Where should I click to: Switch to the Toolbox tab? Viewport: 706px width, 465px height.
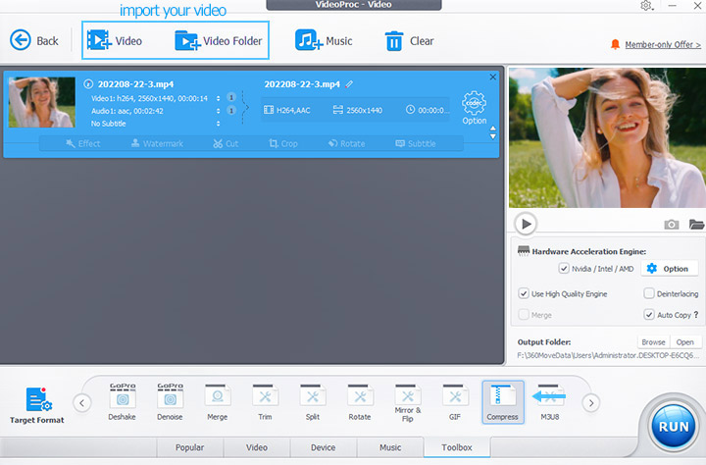[x=457, y=447]
